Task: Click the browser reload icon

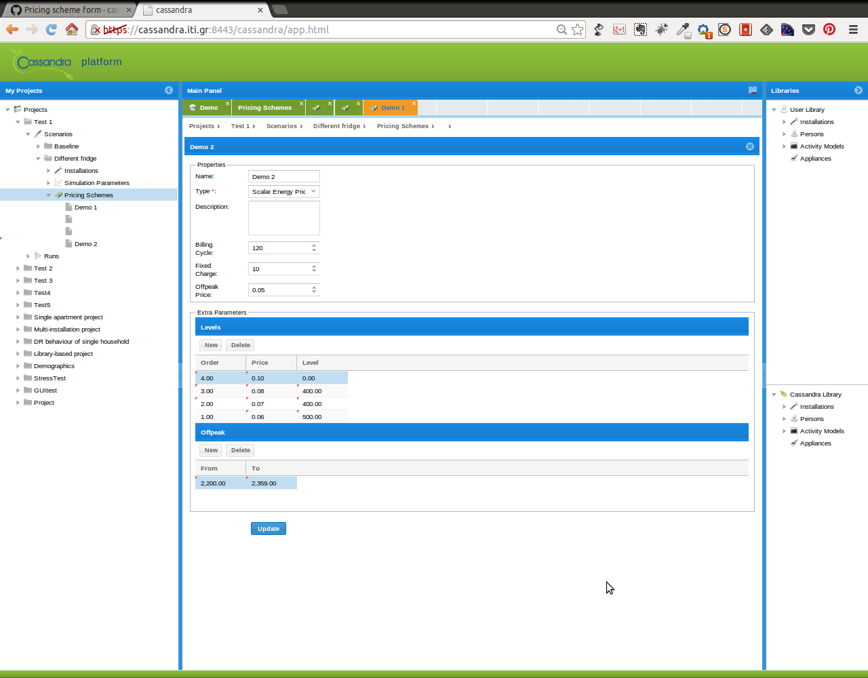Action: (52, 29)
